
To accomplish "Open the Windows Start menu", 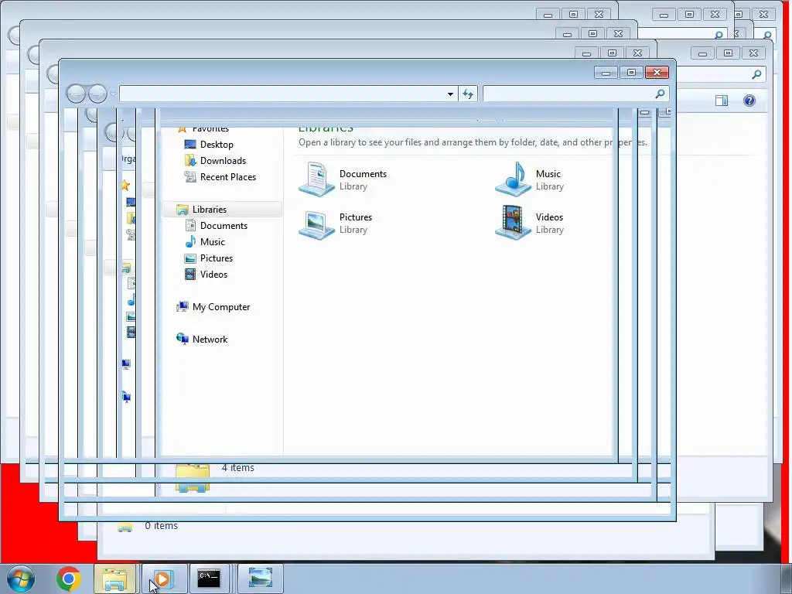I will pos(21,579).
